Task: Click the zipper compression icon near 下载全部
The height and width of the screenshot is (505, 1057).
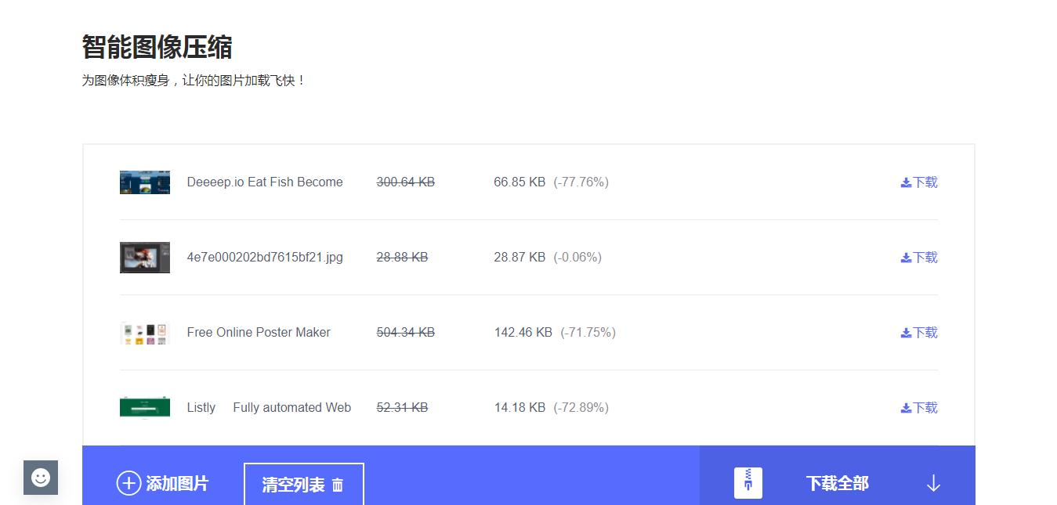Action: coord(747,482)
